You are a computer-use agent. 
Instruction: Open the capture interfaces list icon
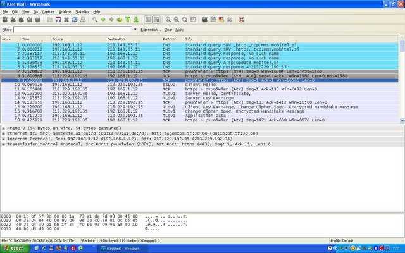pyautogui.click(x=4, y=20)
